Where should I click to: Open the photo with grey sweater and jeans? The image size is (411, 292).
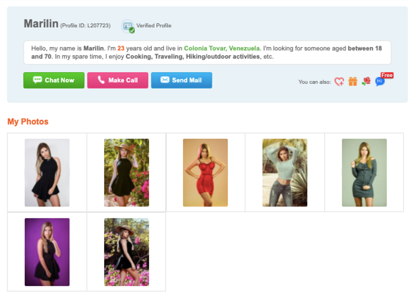(285, 173)
